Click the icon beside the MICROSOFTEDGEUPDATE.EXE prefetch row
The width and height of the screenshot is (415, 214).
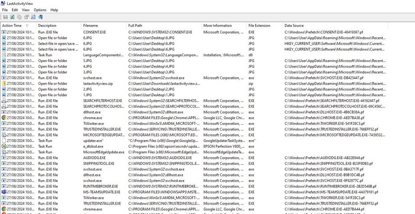point(4,135)
